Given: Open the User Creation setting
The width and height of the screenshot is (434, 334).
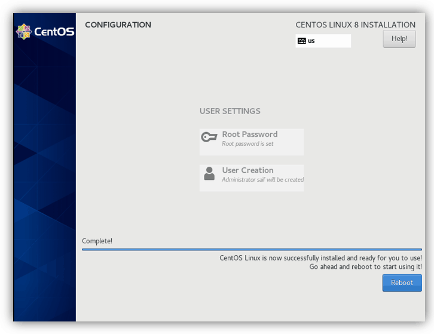Looking at the screenshot, I should coord(251,178).
